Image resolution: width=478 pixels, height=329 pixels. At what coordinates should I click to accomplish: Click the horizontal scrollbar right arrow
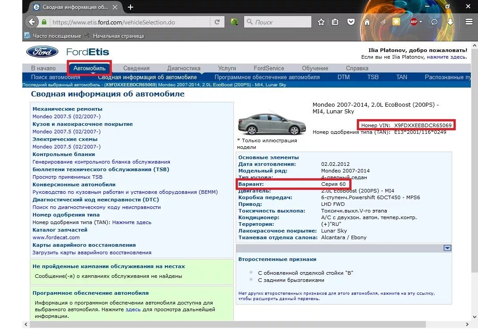(x=467, y=325)
